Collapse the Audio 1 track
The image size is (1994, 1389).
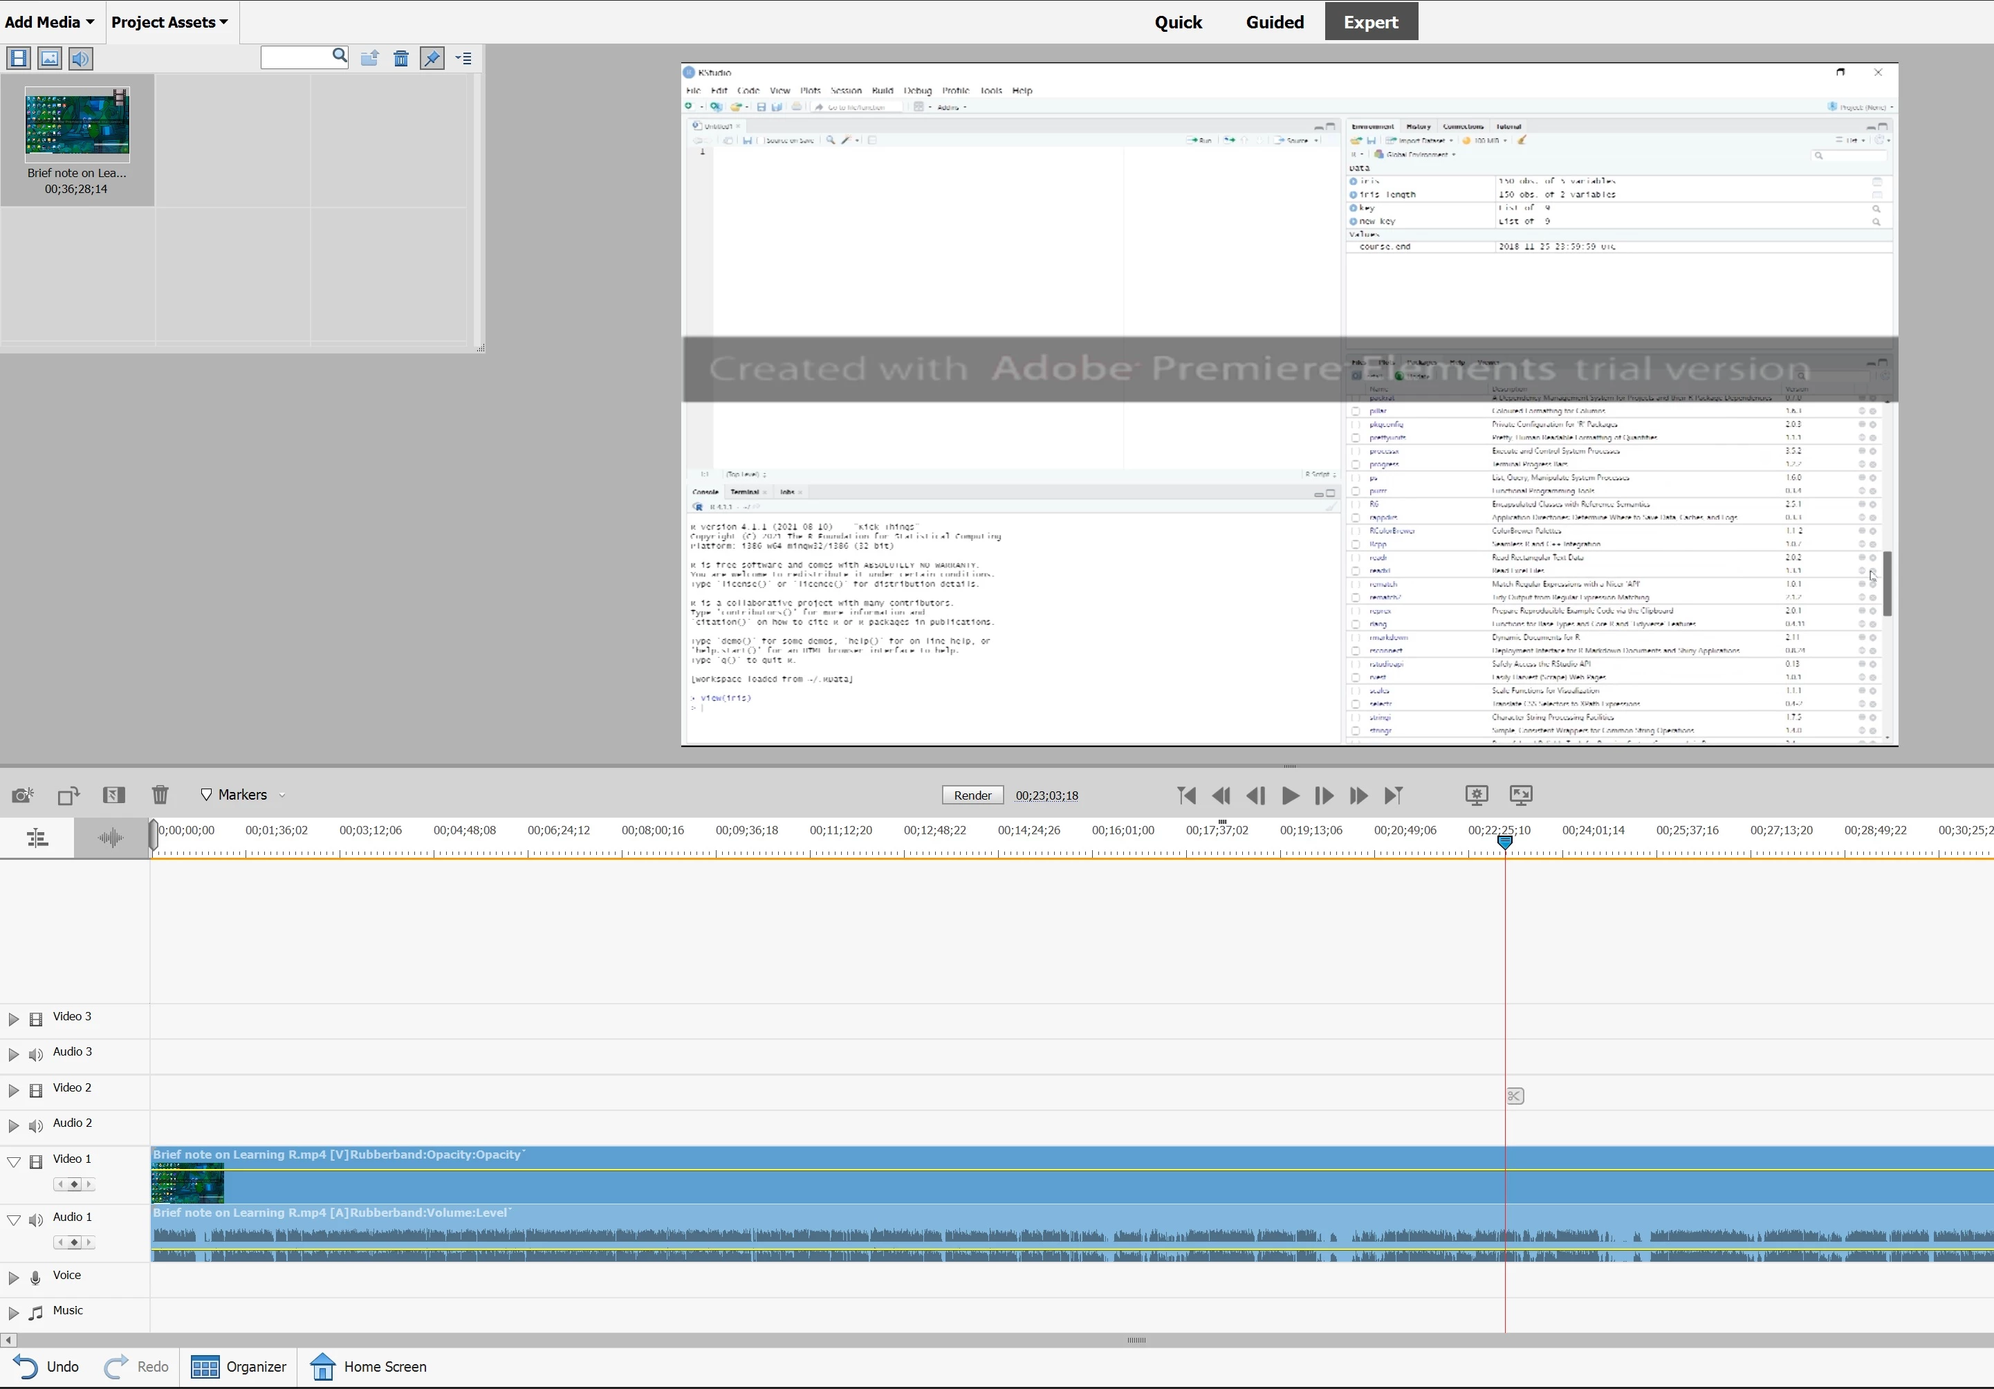point(13,1220)
